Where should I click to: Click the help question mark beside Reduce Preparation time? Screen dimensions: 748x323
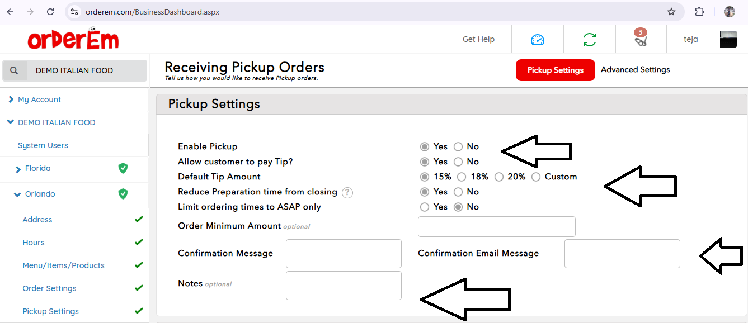pyautogui.click(x=347, y=192)
